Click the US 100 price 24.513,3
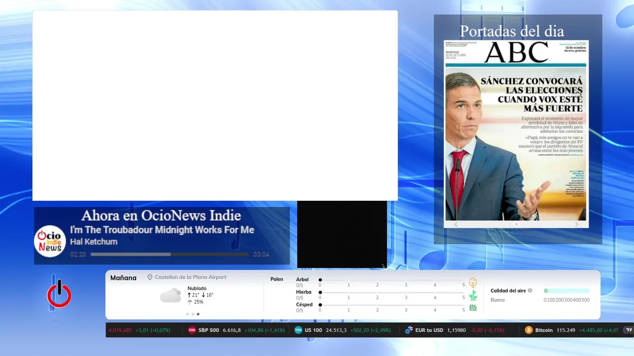 pos(336,330)
